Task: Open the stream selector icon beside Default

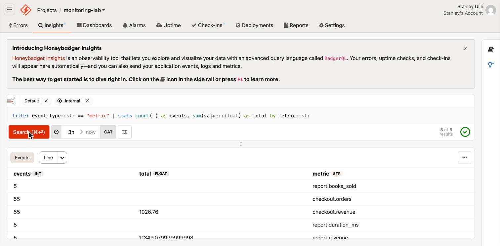Action: pos(12,101)
